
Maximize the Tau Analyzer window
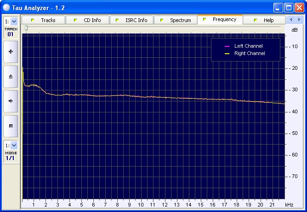pyautogui.click(x=289, y=7)
